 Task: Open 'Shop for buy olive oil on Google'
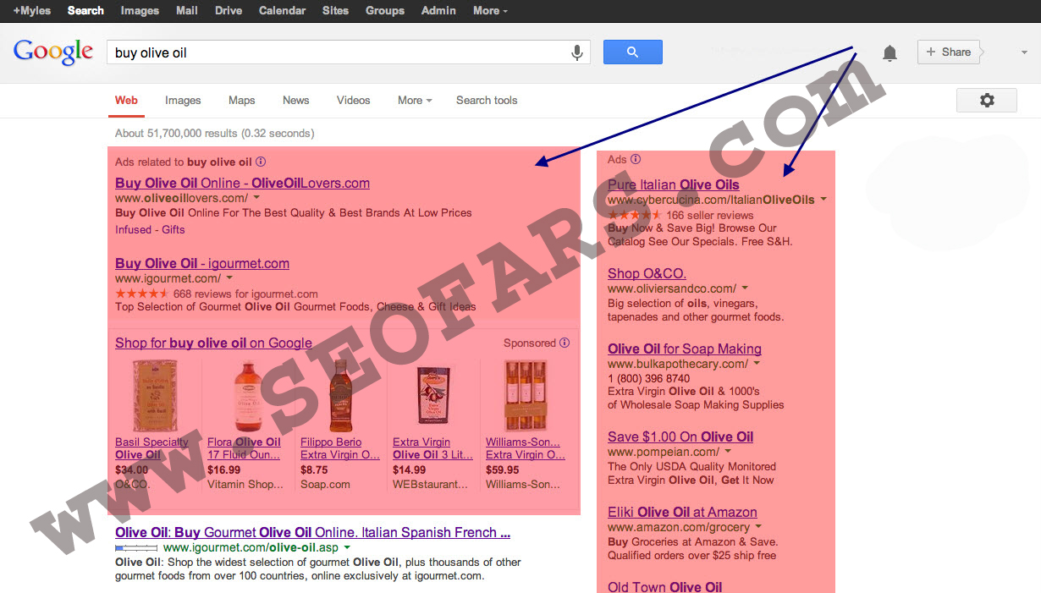(x=213, y=343)
